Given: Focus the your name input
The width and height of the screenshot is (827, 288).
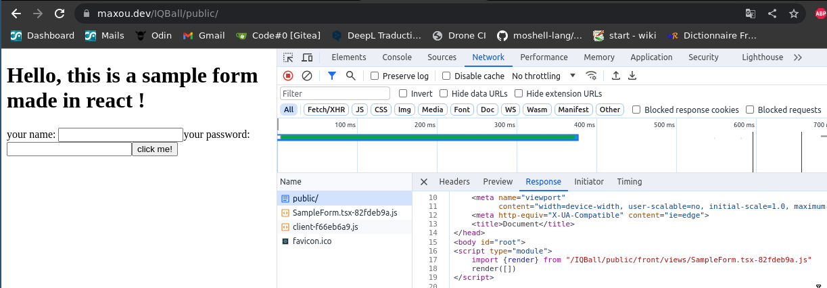Looking at the screenshot, I should (120, 135).
